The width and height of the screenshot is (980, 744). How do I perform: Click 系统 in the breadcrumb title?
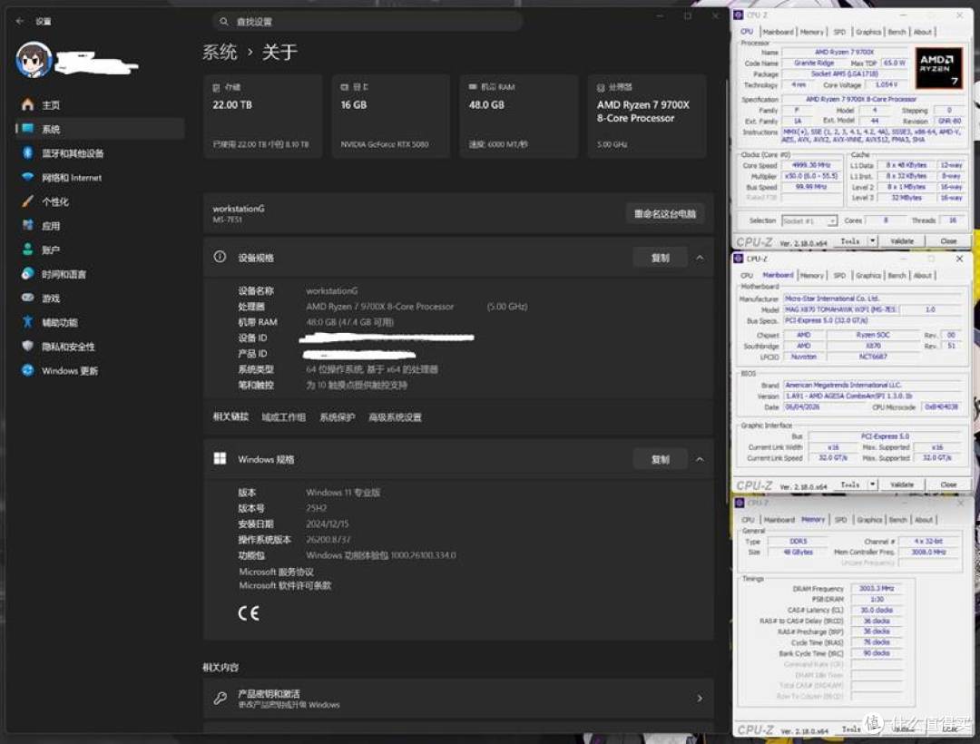[x=220, y=52]
